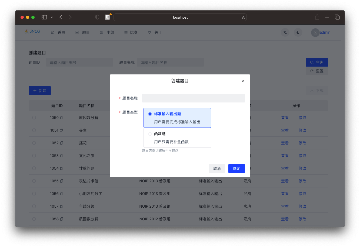
Task: Go back with the browser back arrow
Action: point(61,17)
